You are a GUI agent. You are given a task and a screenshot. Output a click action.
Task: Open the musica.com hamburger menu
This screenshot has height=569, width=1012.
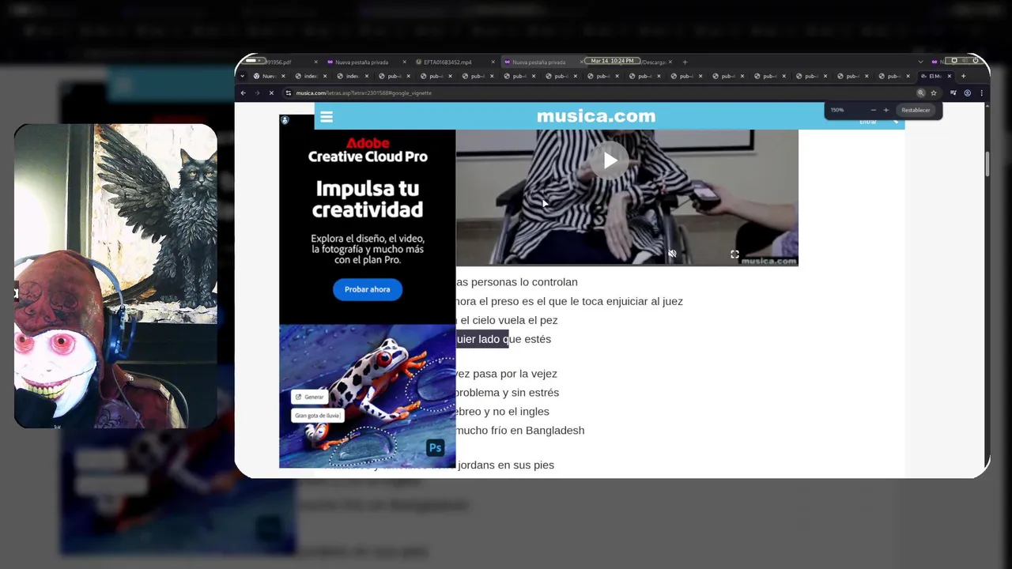[327, 117]
